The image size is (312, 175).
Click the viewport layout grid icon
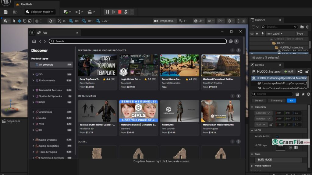(x=243, y=21)
